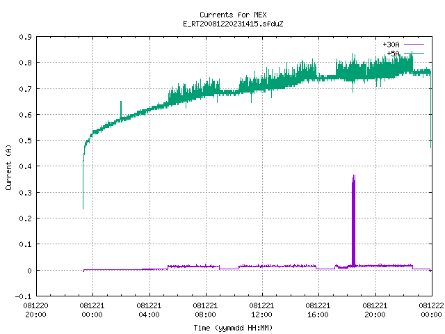Click the 'Current (A)' y-axis label
The image size is (445, 334).
pyautogui.click(x=8, y=167)
